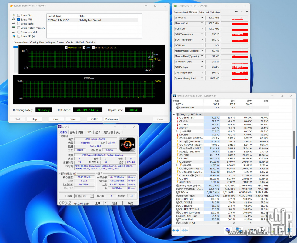This screenshot has height=243, width=297.
Task: Click the AIDA64 Clear button
Action: coord(56,119)
